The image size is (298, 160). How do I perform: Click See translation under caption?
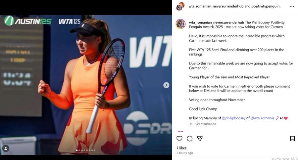(x=206, y=124)
